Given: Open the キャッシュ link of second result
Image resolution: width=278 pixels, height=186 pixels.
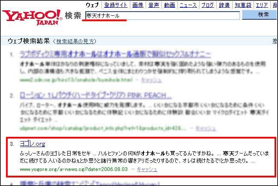Looking at the screenshot, I should (206, 128).
